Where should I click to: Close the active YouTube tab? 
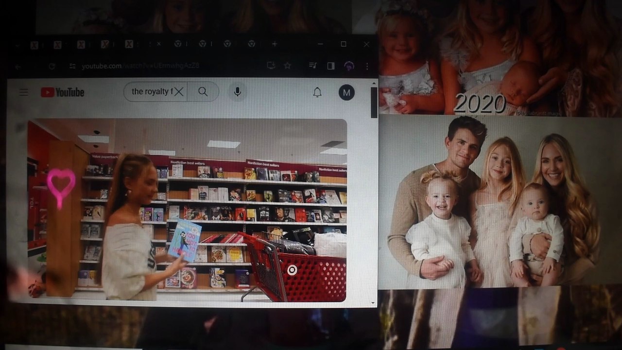tap(158, 44)
